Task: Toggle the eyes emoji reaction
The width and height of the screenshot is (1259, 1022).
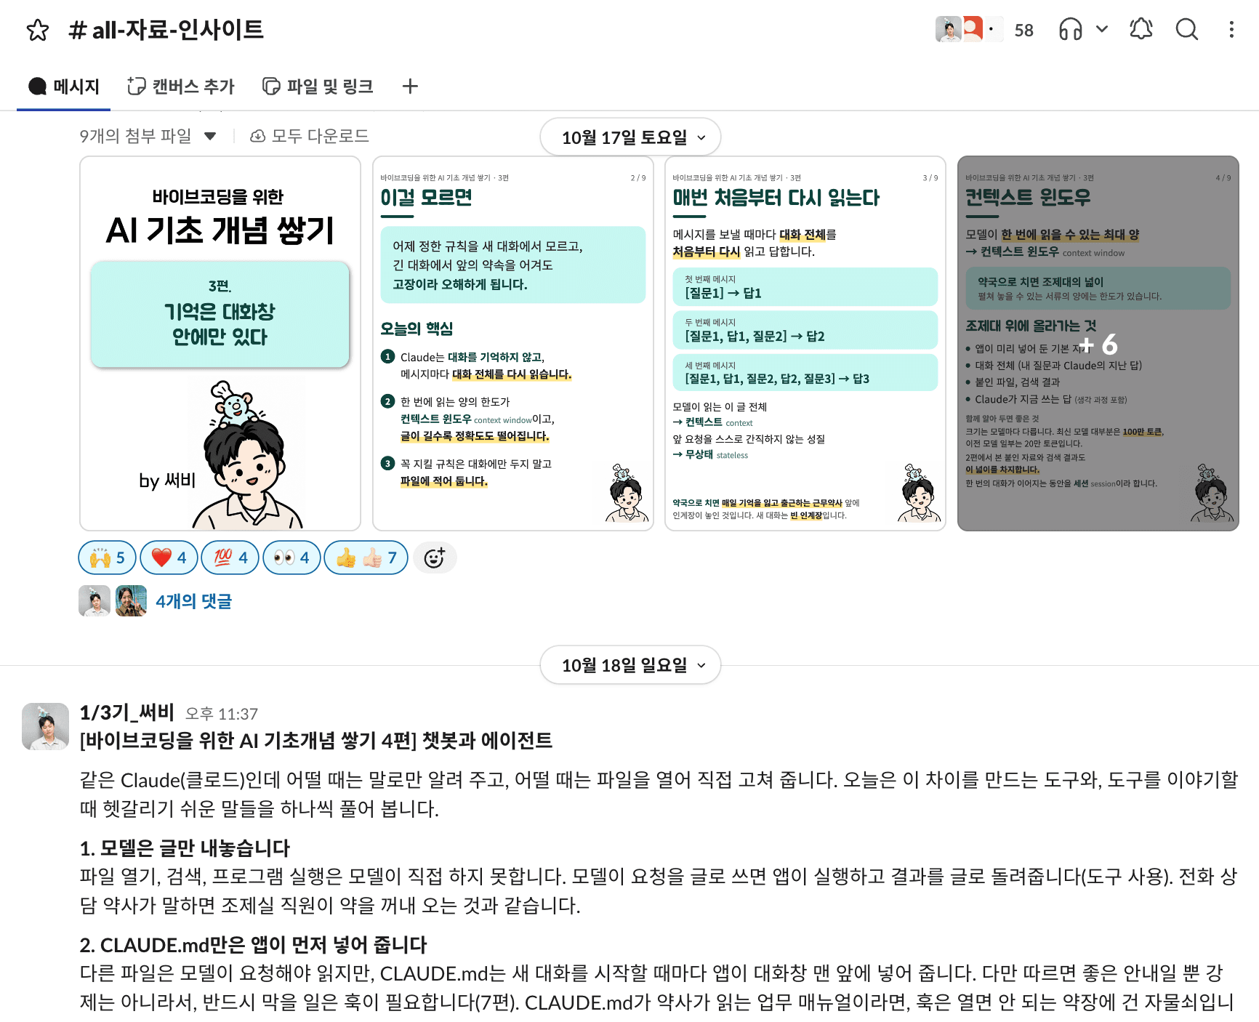Action: click(291, 558)
